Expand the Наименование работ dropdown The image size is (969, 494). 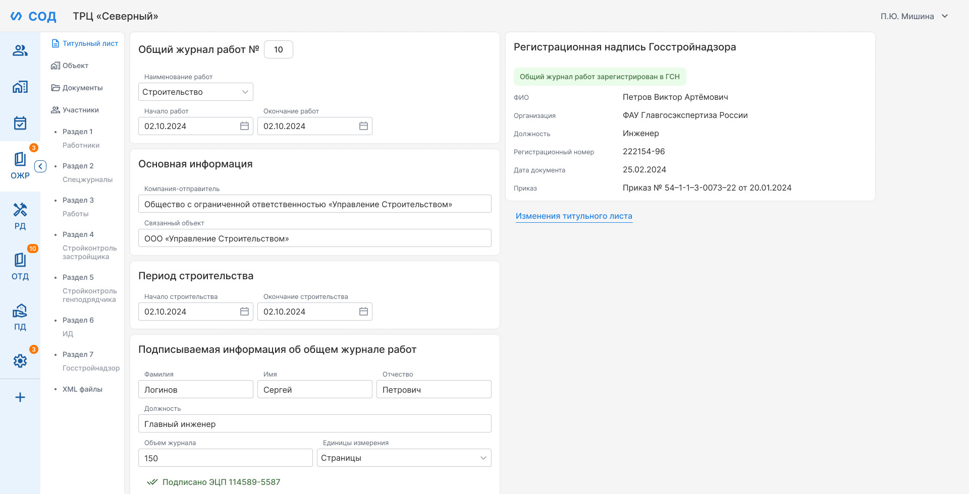click(196, 92)
